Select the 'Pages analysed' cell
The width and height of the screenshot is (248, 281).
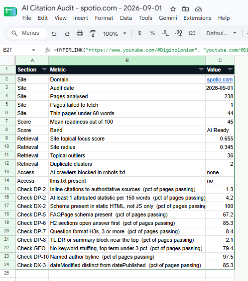click(127, 96)
